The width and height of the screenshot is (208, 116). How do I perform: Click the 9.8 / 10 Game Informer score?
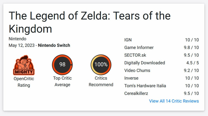point(191,47)
